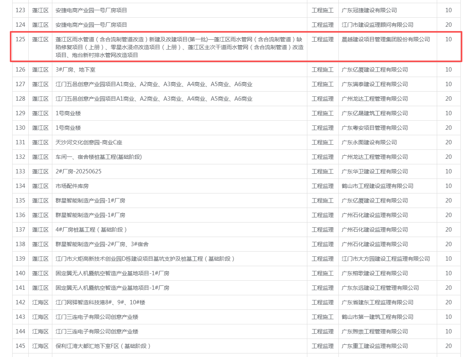Image resolution: width=471 pixels, height=357 pixels.
Task: Click the 4#厂房桩基工程（基础阶段）project
Action: point(91,230)
